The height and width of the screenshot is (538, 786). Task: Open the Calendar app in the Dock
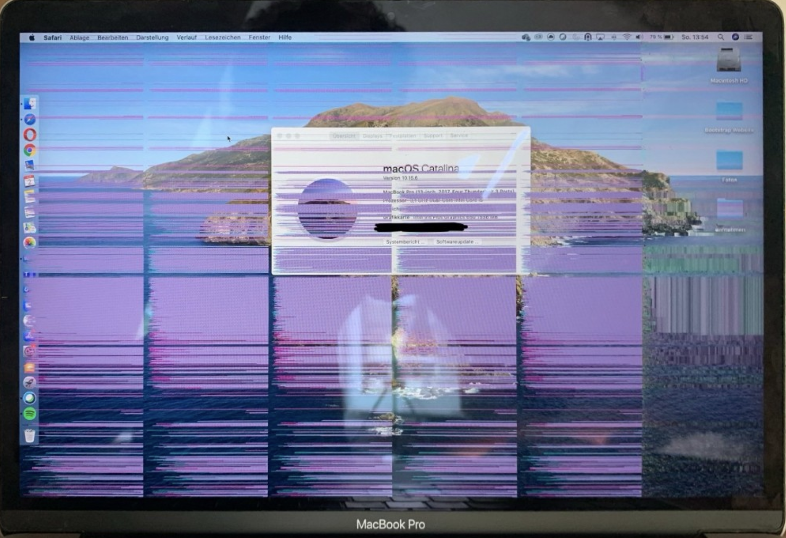(x=29, y=182)
